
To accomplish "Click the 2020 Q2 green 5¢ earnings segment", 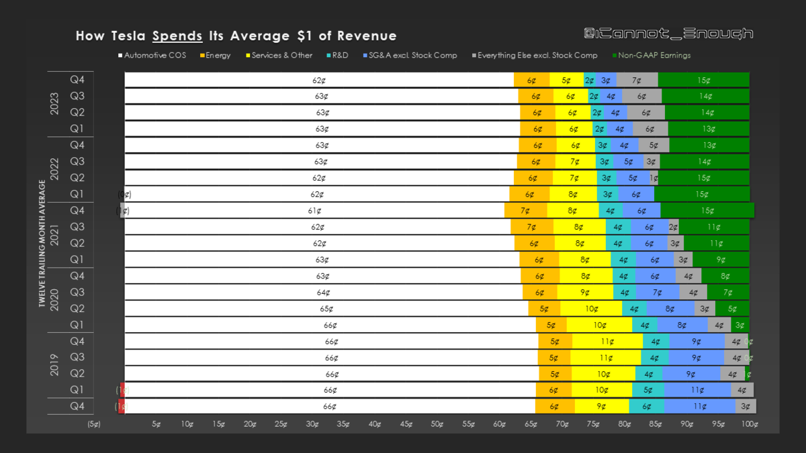I will 732,309.
